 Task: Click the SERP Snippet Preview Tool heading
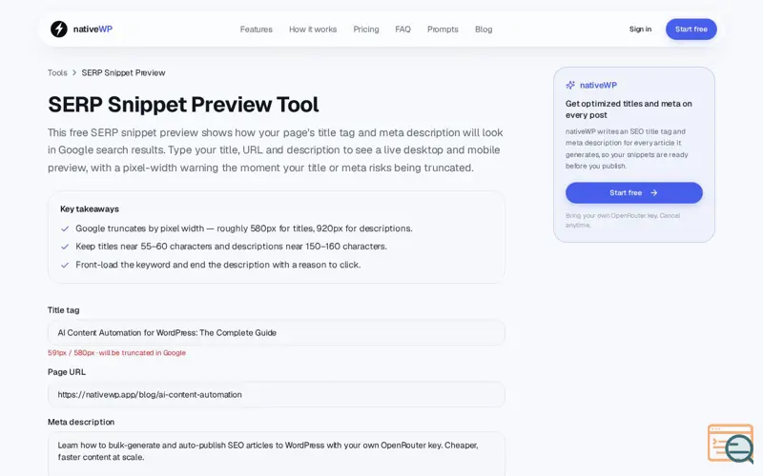coord(183,105)
